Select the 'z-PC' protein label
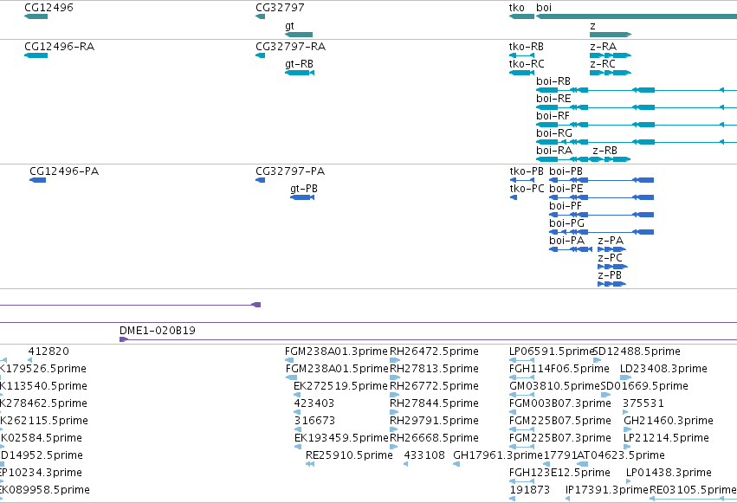The image size is (737, 503). (610, 258)
